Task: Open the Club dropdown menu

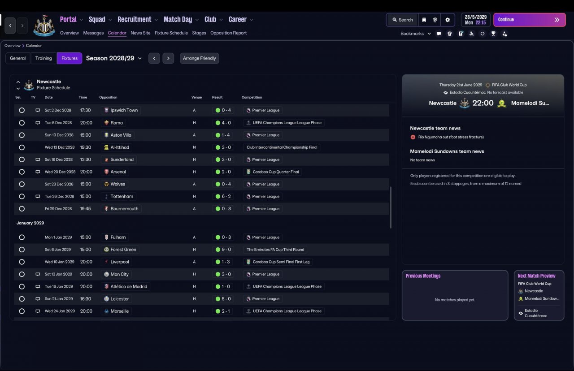Action: (213, 19)
